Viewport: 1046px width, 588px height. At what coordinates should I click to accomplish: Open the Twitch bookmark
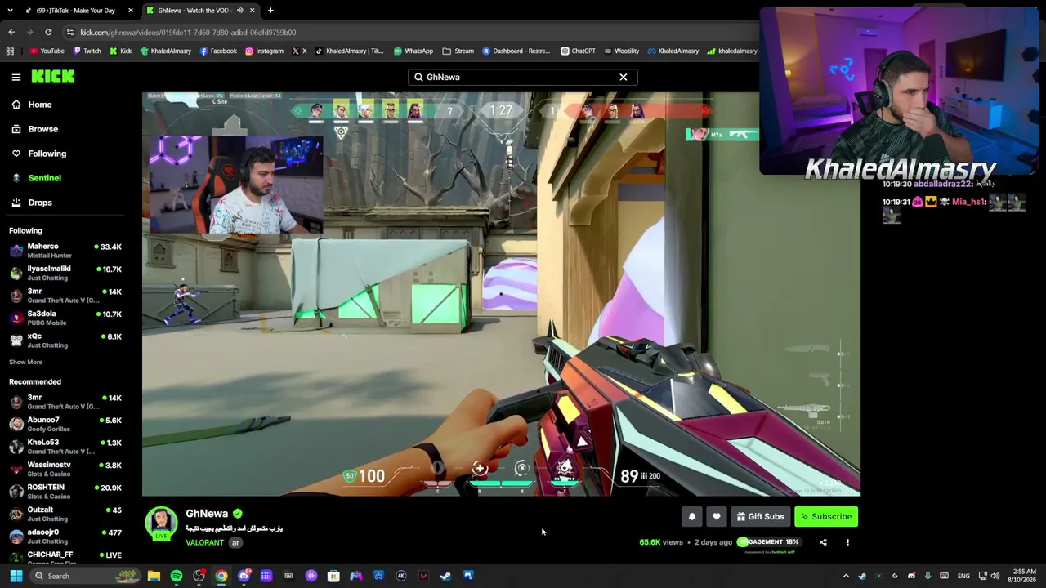pos(87,51)
